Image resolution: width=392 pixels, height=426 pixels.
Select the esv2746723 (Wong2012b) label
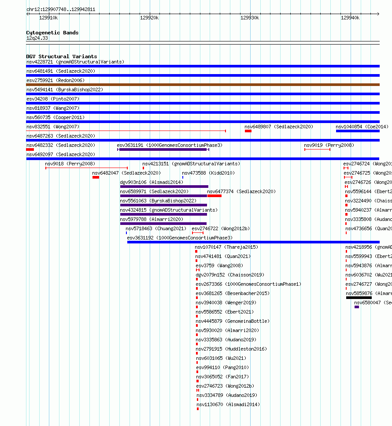pos(225,386)
